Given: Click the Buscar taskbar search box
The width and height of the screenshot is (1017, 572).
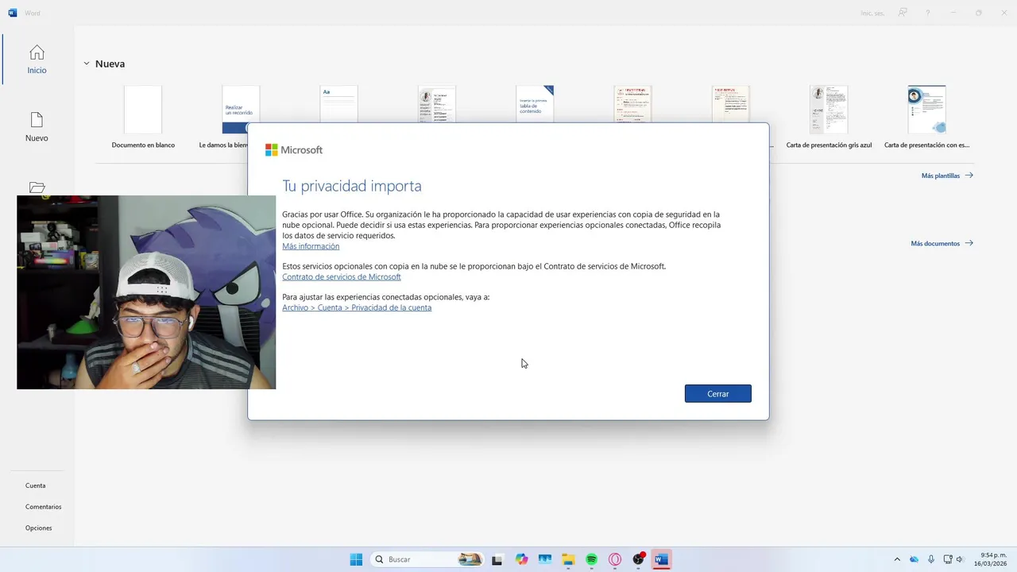Looking at the screenshot, I should [x=428, y=559].
